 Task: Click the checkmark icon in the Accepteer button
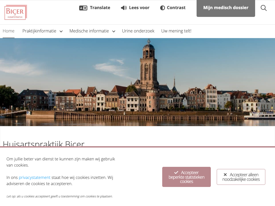pos(176,172)
